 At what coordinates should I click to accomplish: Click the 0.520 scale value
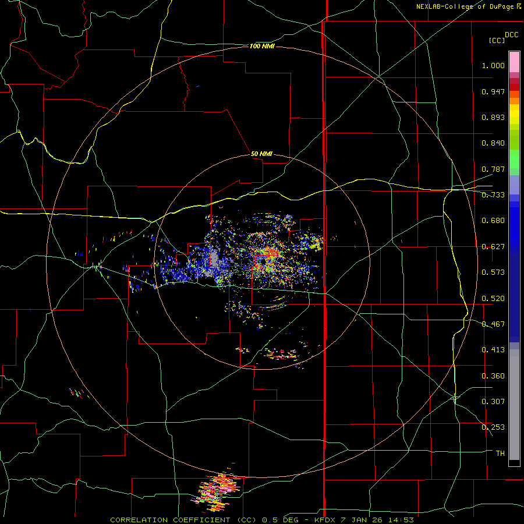pos(493,299)
